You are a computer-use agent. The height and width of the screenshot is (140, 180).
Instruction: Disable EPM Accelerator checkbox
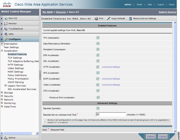(98, 55)
